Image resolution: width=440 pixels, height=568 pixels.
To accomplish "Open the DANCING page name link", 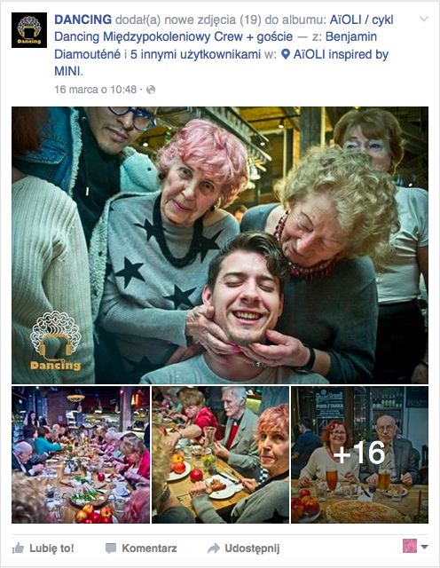I will click(82, 20).
